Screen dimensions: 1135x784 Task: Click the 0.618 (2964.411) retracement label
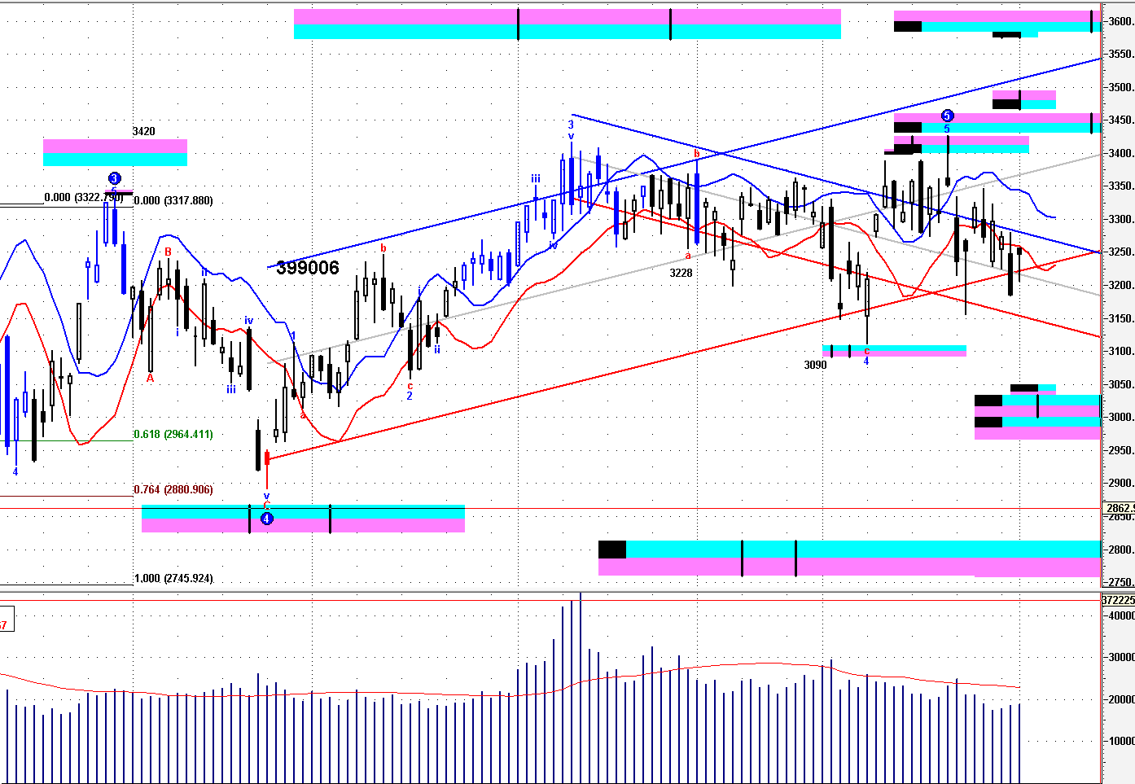pyautogui.click(x=173, y=434)
